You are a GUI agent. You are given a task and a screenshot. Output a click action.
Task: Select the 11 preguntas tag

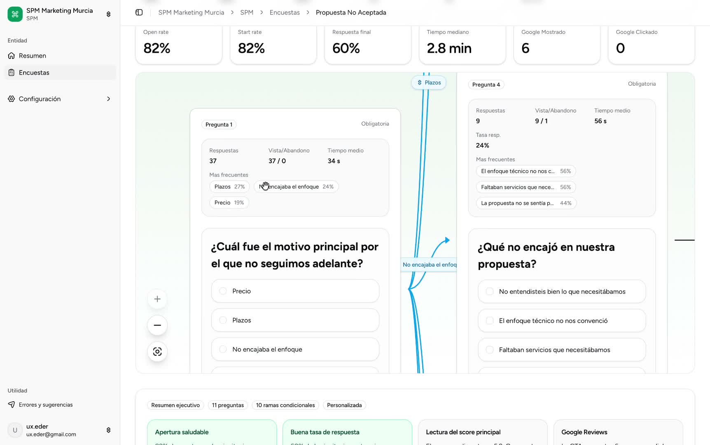228,405
